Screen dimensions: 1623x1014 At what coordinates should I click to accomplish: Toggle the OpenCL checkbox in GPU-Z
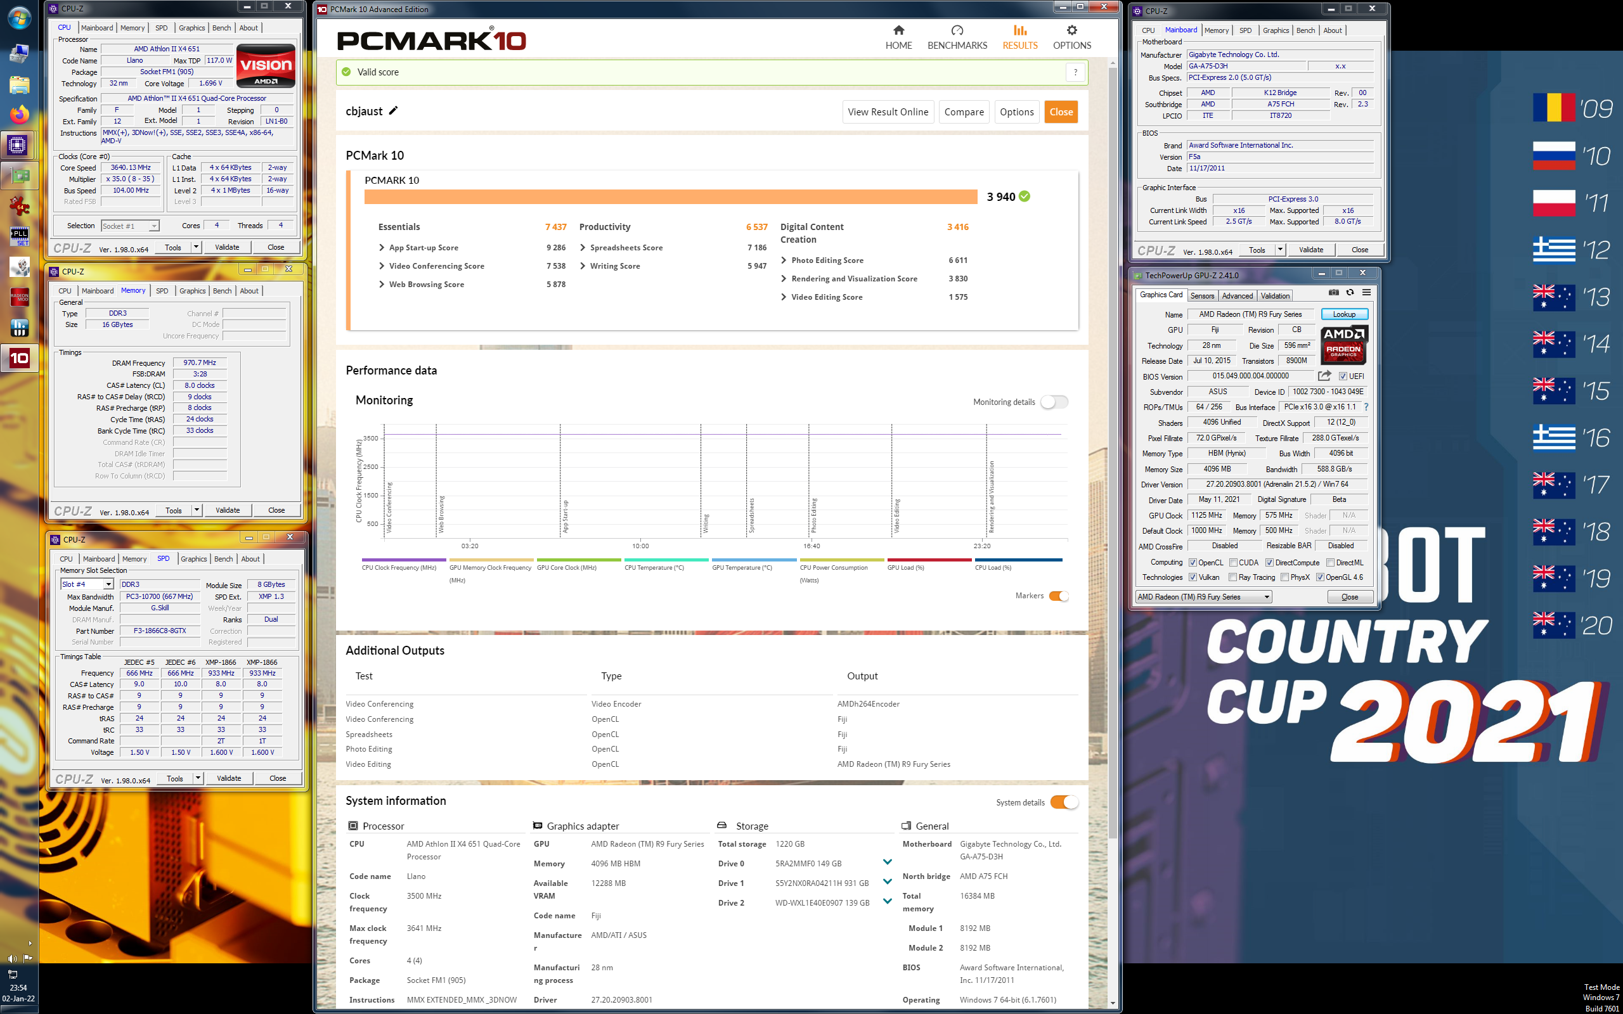tap(1193, 563)
